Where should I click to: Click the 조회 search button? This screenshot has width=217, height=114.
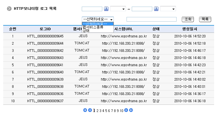(x=188, y=19)
